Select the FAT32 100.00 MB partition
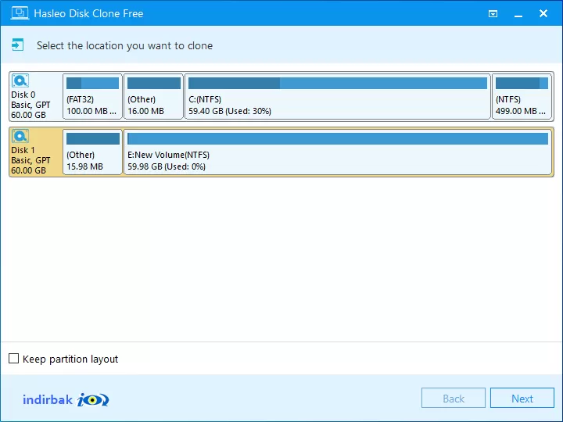Viewport: 563px width, 422px height. (92, 96)
